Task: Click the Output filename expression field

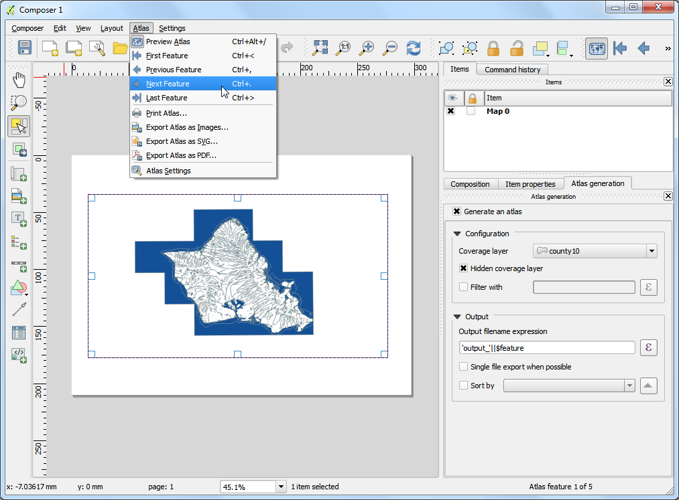Action: [x=546, y=347]
